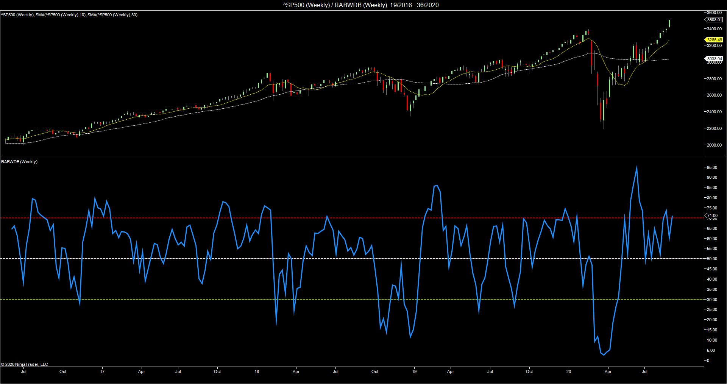727x384 pixels.
Task: Click the '18' year label on time axis
Action: 257,372
